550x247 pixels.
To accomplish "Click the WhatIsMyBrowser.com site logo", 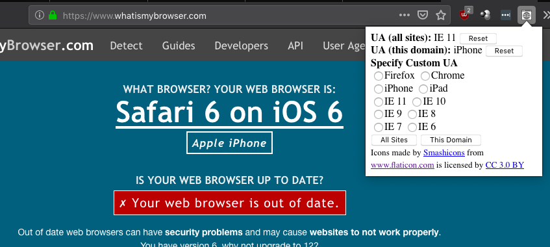I will (x=47, y=45).
